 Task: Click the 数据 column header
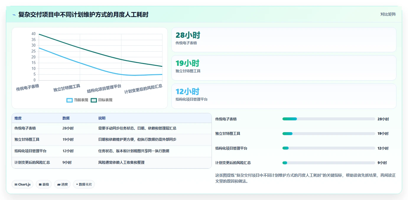click(x=66, y=118)
